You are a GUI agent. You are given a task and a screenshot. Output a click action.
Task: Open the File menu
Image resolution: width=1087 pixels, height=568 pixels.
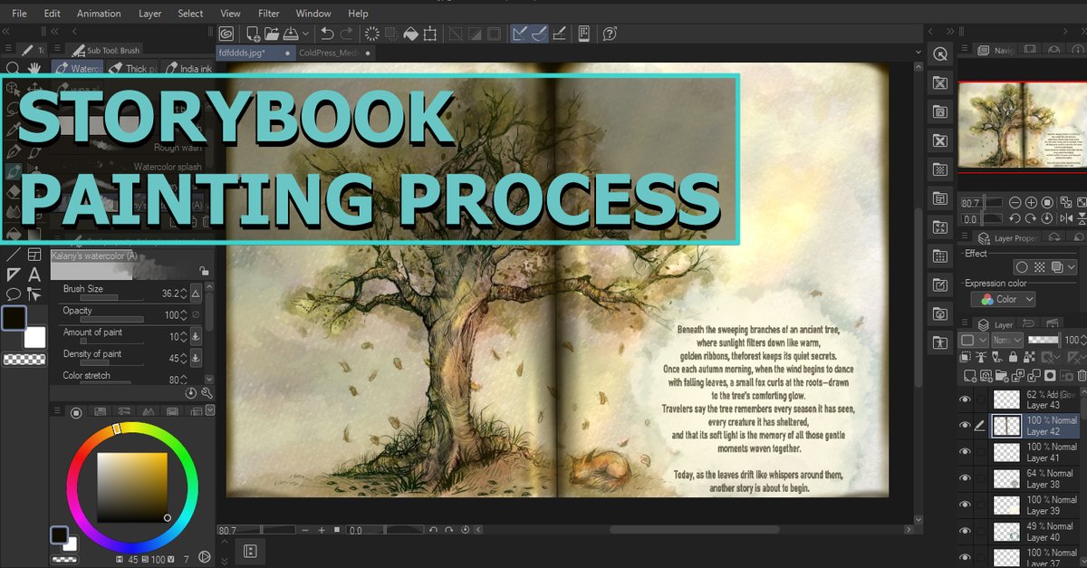(19, 14)
